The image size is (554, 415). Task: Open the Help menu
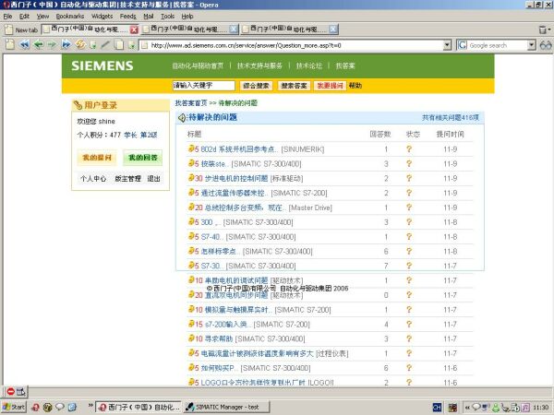pyautogui.click(x=187, y=17)
